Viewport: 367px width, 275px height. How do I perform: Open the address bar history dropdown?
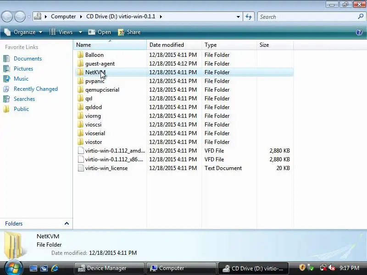238,17
